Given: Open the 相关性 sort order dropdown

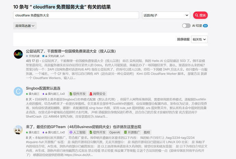Looking at the screenshot, I should click(x=199, y=39).
